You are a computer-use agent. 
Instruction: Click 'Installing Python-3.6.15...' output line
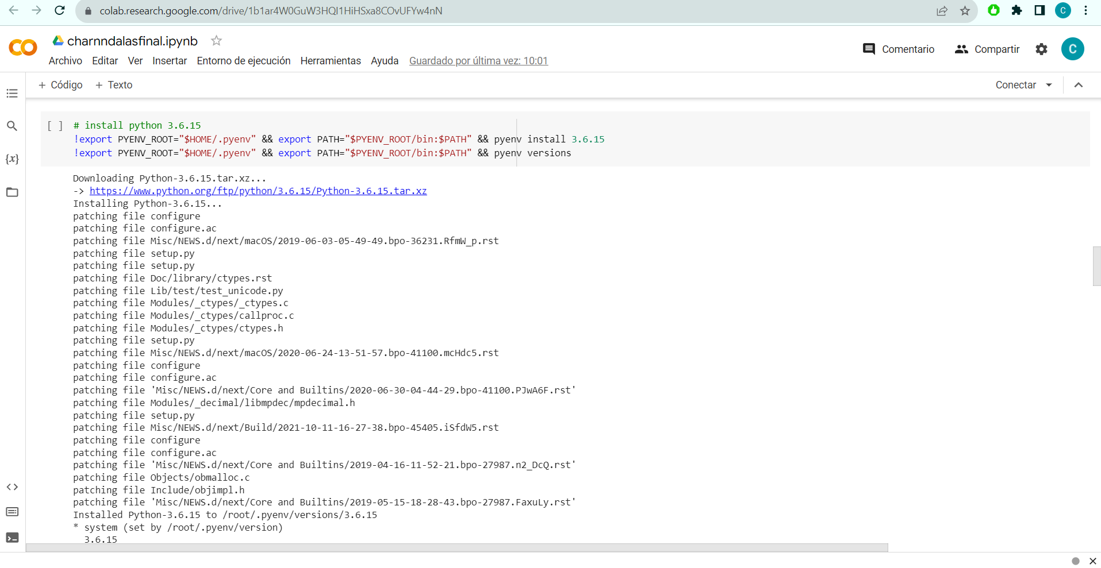click(147, 203)
